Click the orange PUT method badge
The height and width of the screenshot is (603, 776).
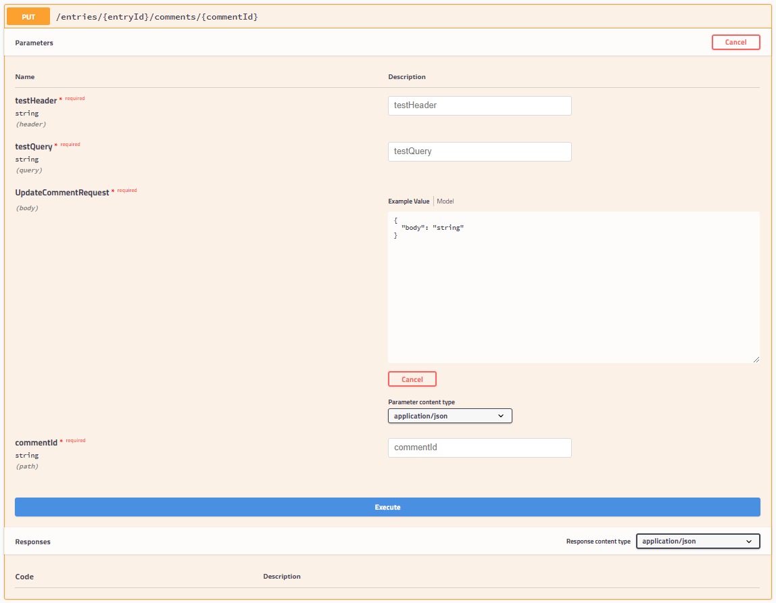click(28, 16)
